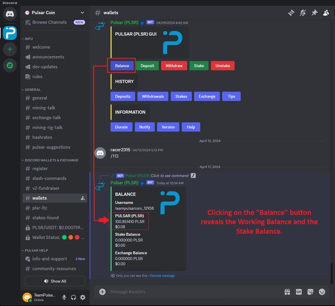335x306 pixels.
Task: Open mining-rig-talk channel
Action: click(x=55, y=128)
